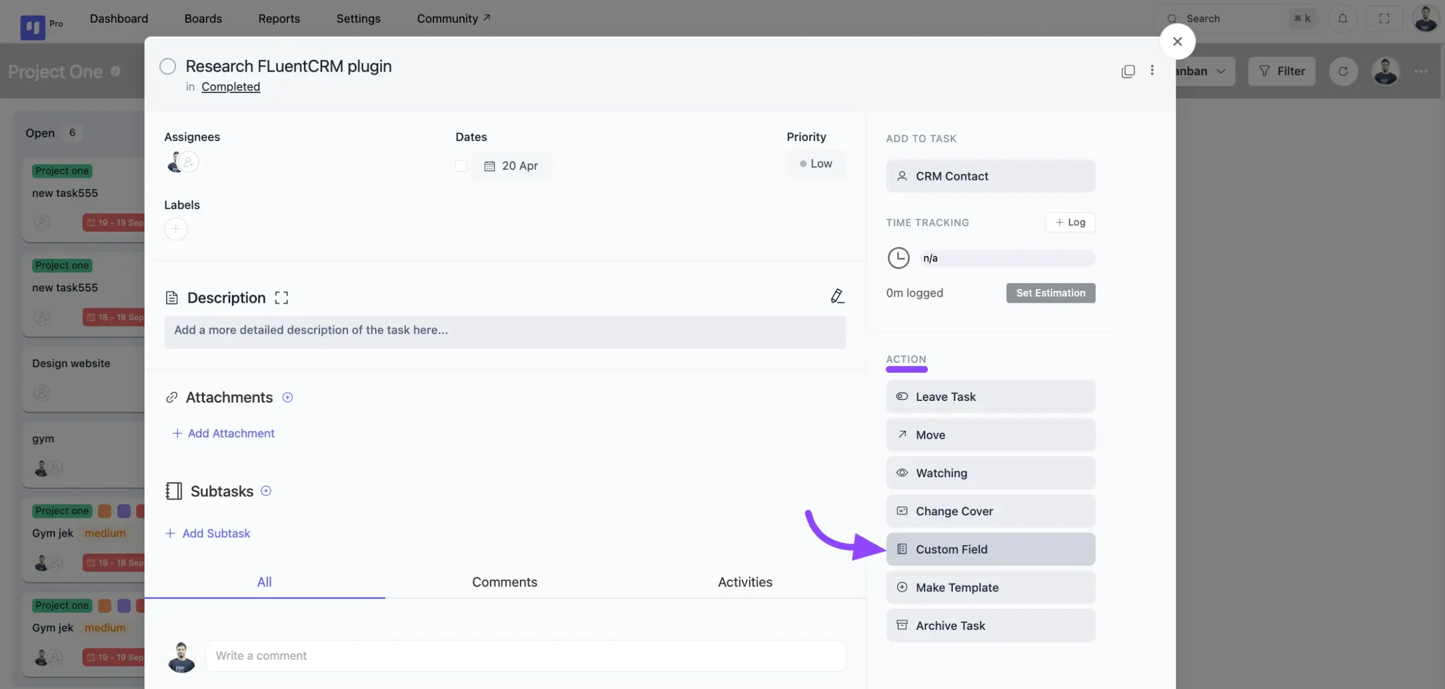Click the task title Research FLuentCRM plugin

[x=288, y=67]
